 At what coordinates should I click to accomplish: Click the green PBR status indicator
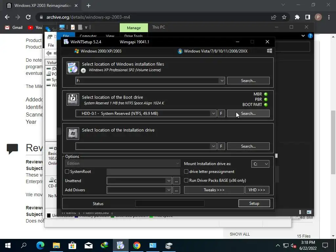[x=266, y=99]
